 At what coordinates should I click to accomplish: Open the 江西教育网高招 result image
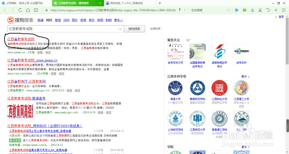[20, 110]
